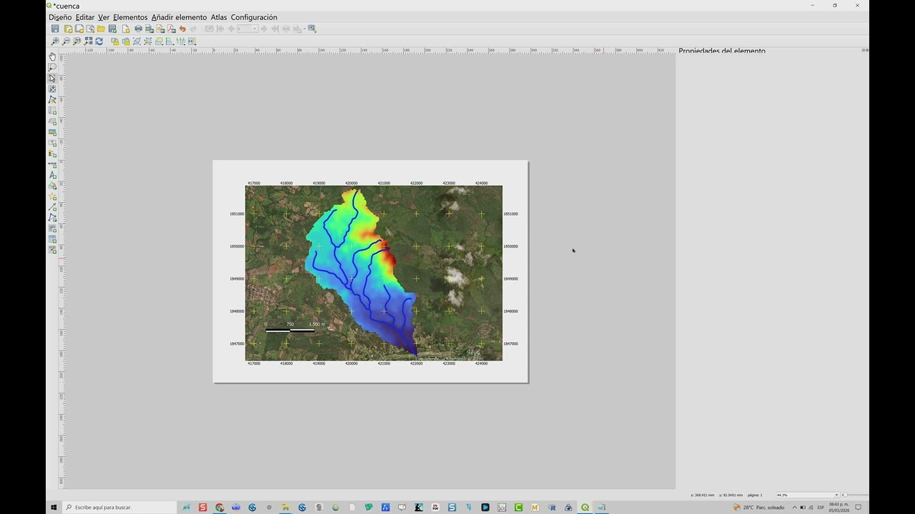Screen dimensions: 915x514
Task: Choose the Add Label tool
Action: 52,143
